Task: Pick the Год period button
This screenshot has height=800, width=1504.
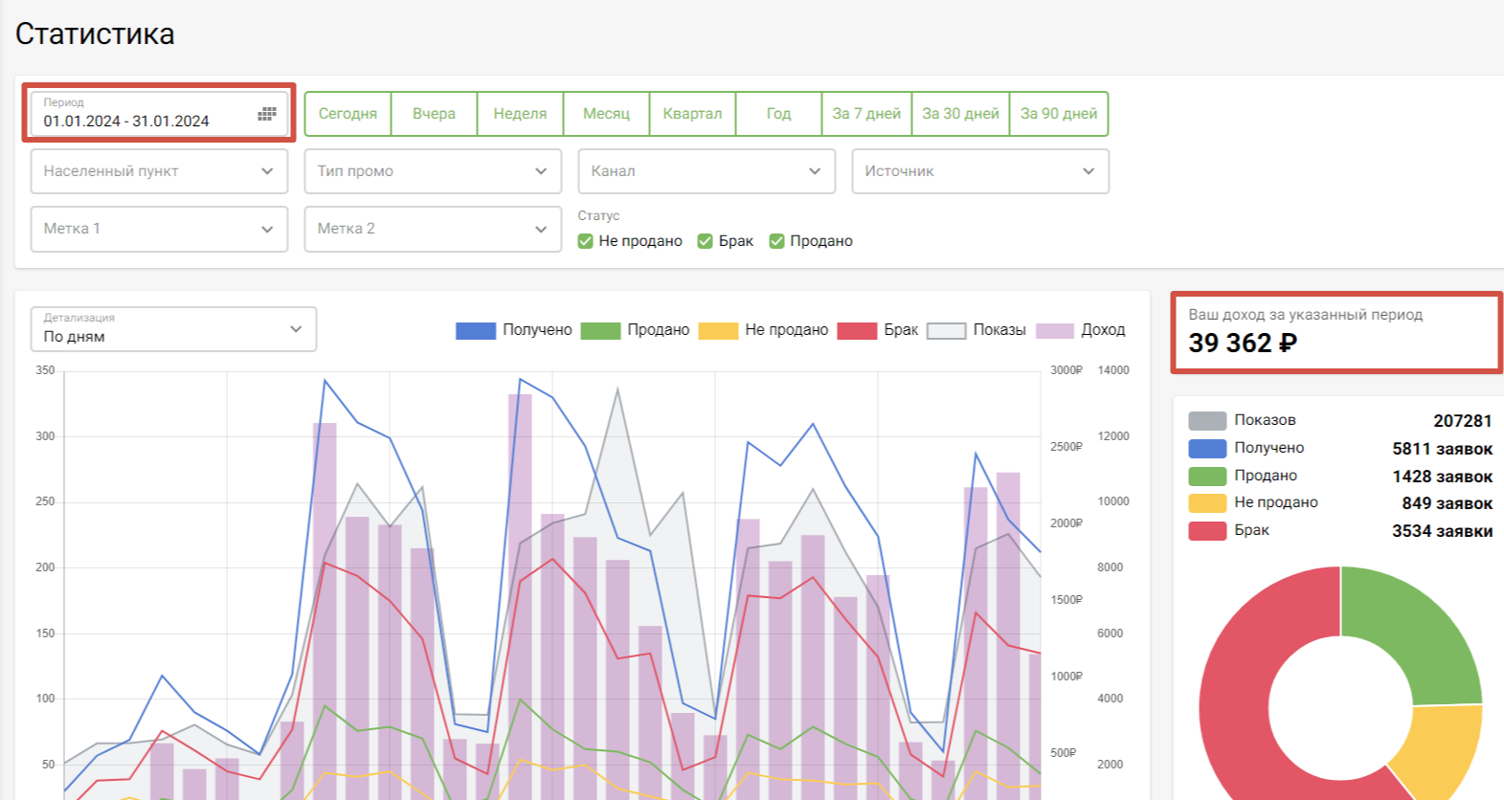Action: 779,114
